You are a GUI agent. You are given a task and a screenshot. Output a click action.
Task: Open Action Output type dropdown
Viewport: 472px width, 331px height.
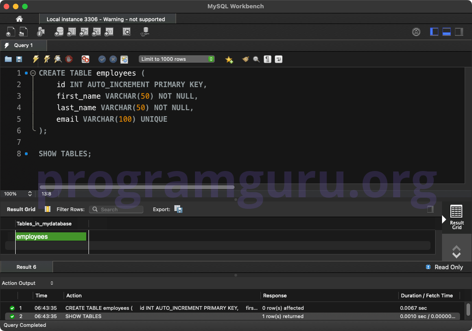pyautogui.click(x=52, y=283)
